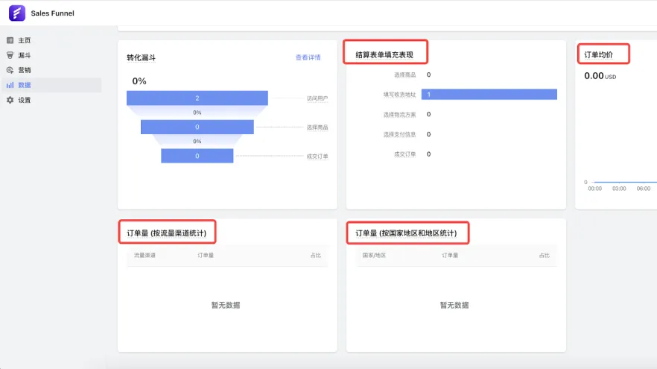Click the Sales Funnel app logo
This screenshot has height=369, width=657.
tap(16, 13)
